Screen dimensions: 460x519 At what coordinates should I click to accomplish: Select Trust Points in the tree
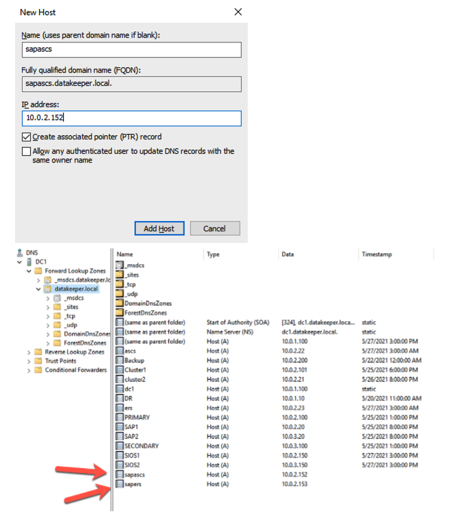point(60,361)
